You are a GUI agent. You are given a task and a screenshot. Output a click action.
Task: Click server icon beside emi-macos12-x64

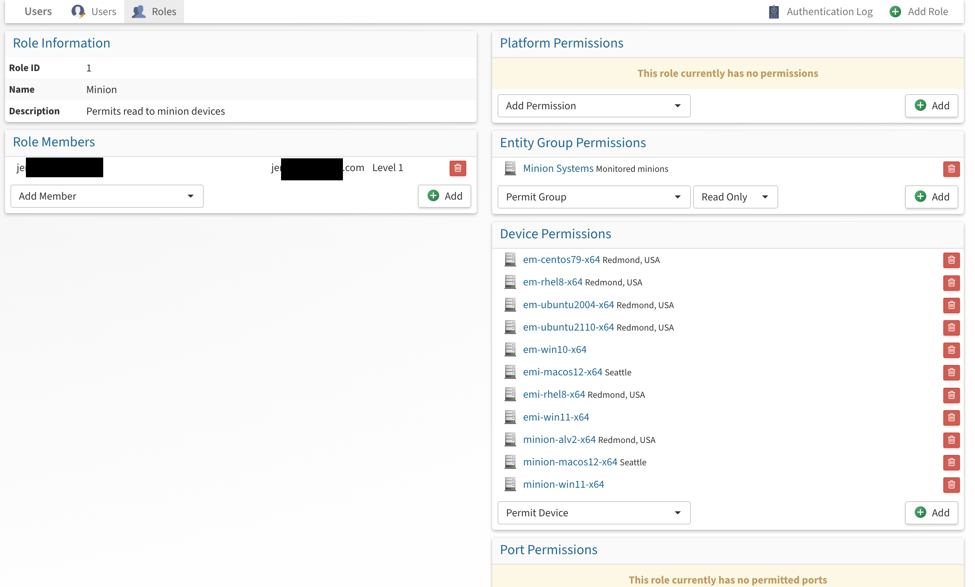(510, 372)
